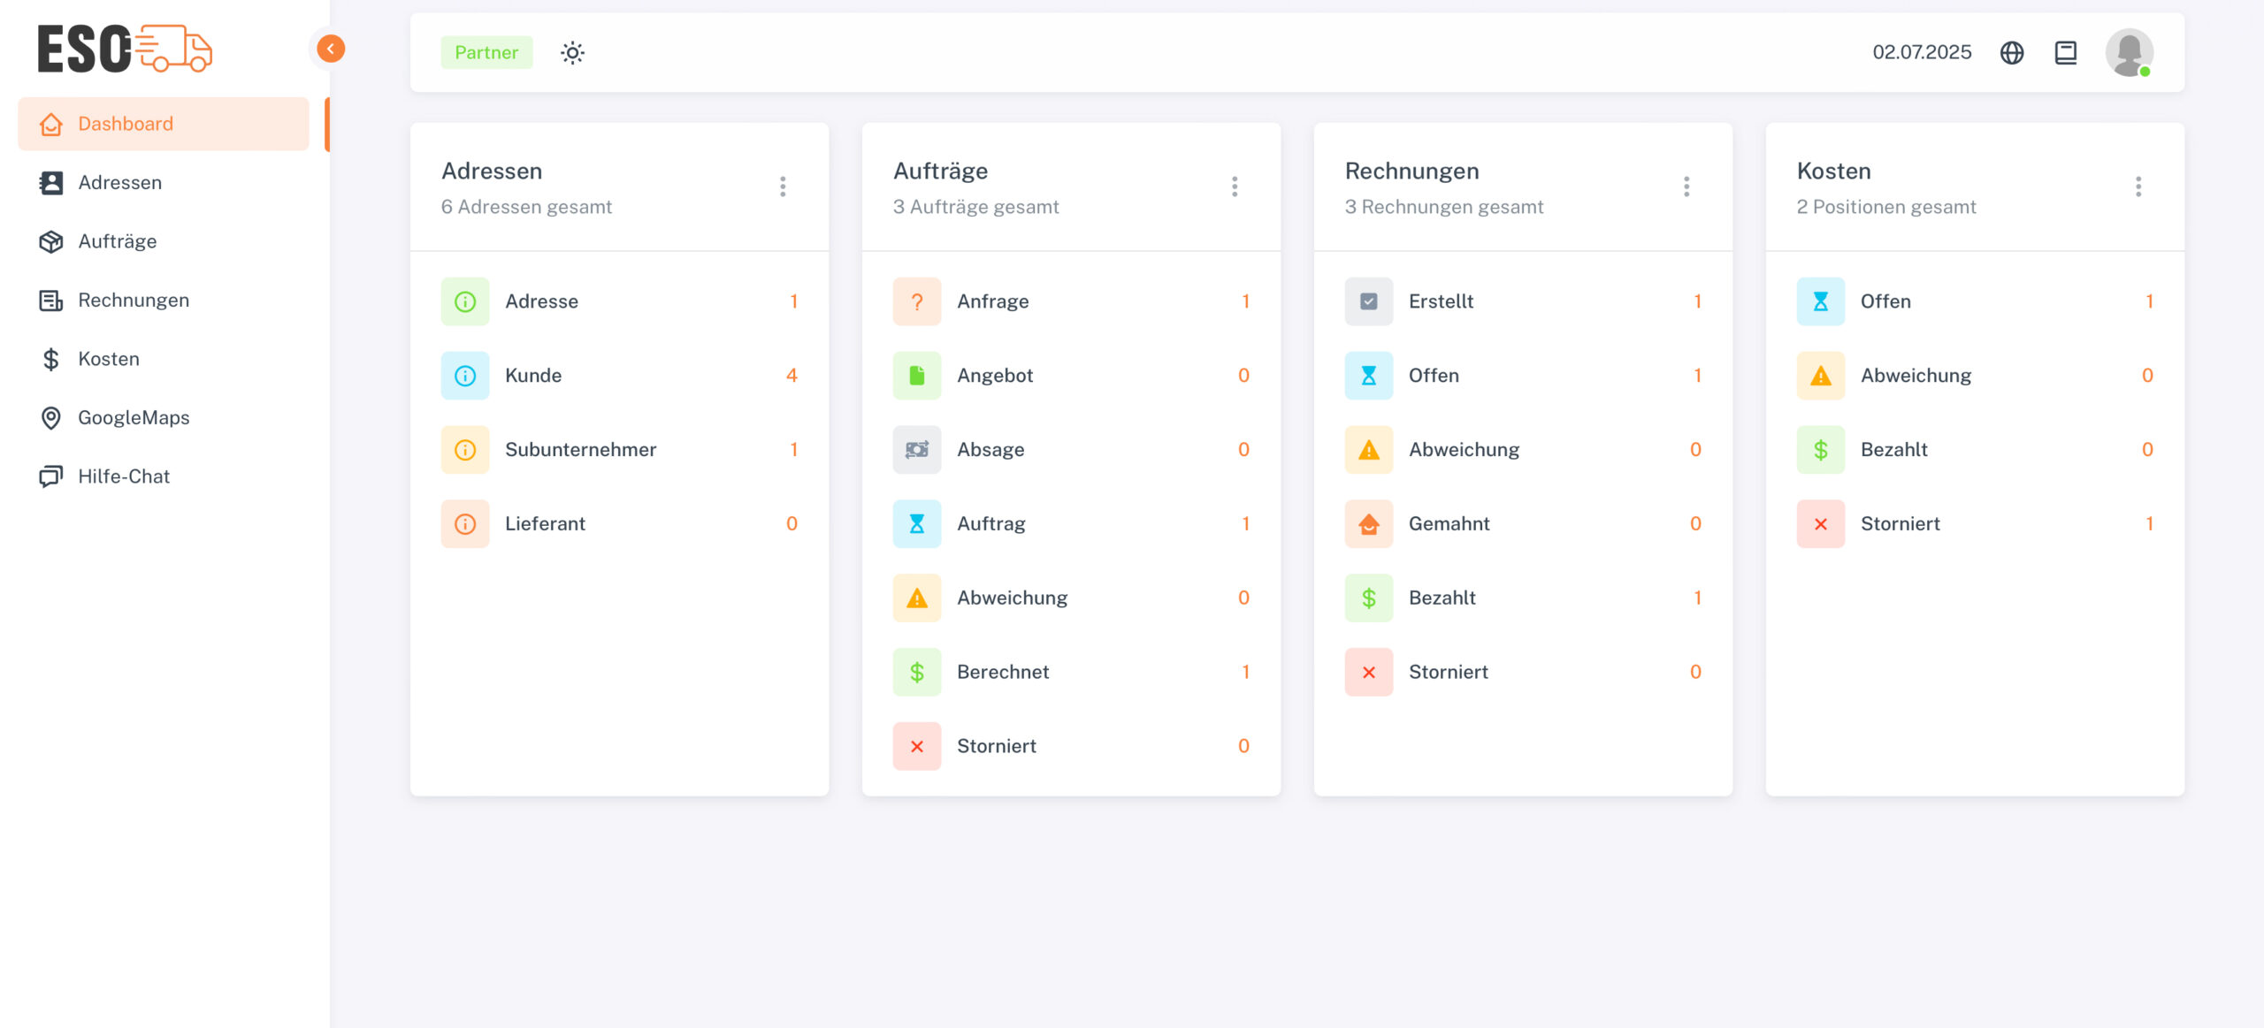Click checkbox icon beside Erstellt
The width and height of the screenshot is (2264, 1028).
(1369, 301)
